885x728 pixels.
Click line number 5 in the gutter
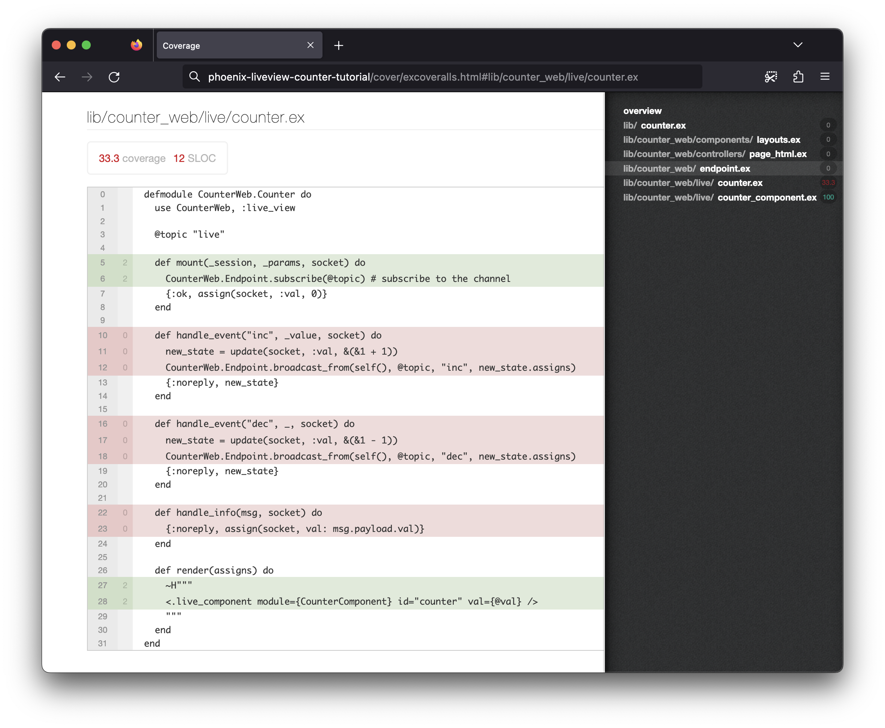pyautogui.click(x=102, y=262)
